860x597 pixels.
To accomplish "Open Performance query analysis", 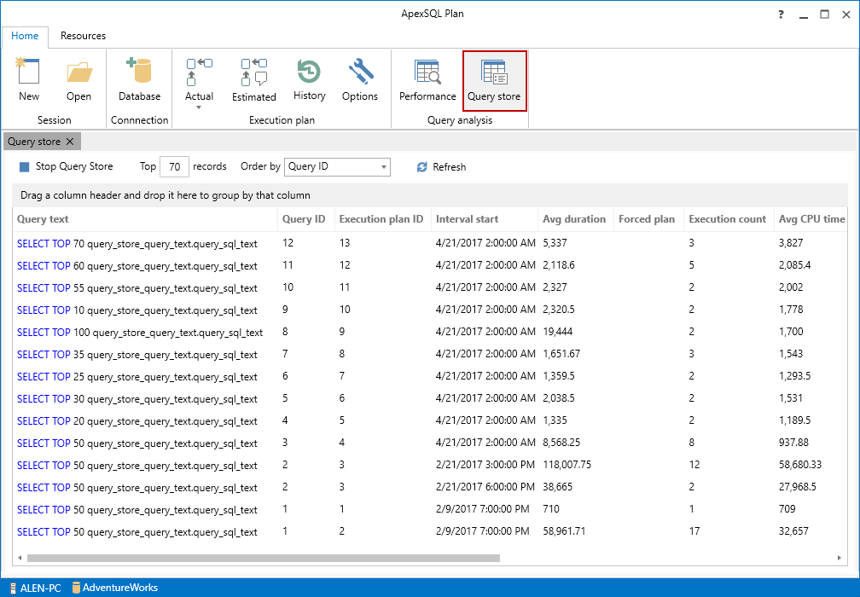I will tap(427, 80).
